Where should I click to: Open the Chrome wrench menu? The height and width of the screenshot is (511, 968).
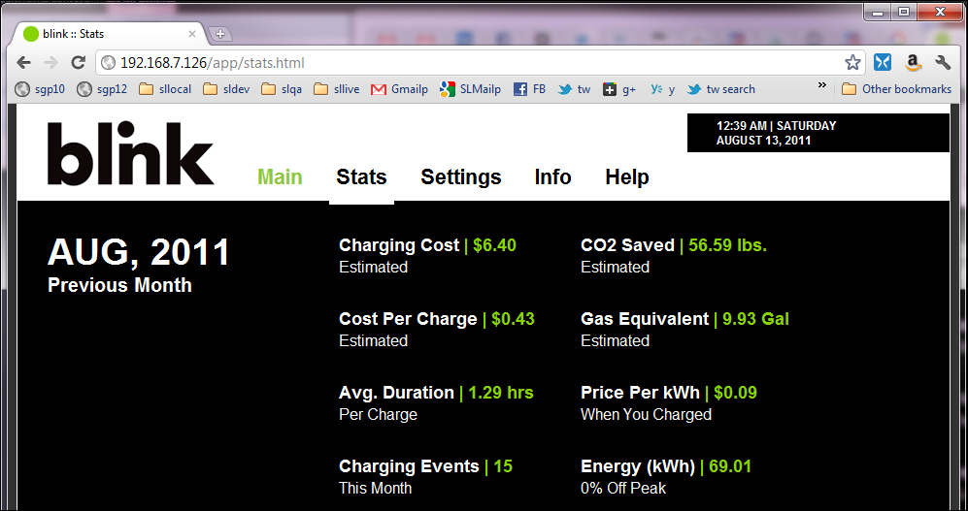[943, 62]
